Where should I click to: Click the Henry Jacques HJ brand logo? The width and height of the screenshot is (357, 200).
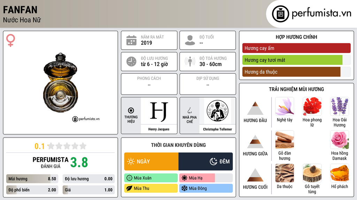click(x=159, y=111)
